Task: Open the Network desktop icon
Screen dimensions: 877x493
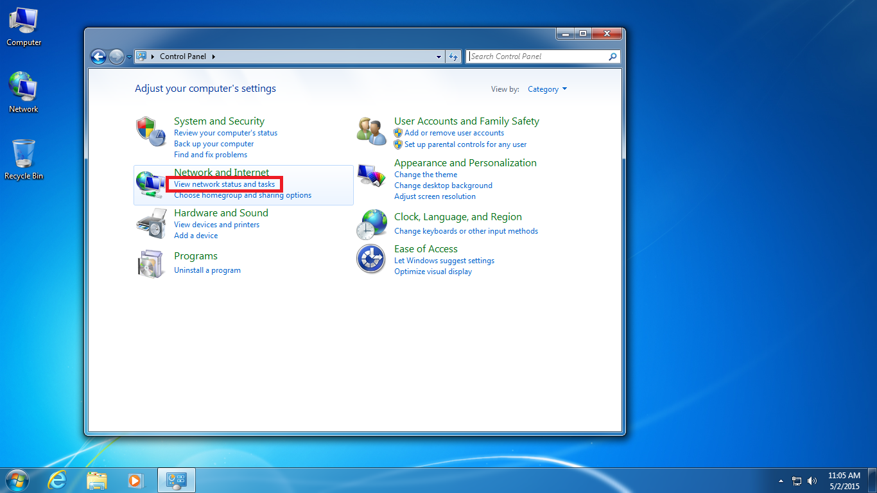Action: (x=24, y=93)
